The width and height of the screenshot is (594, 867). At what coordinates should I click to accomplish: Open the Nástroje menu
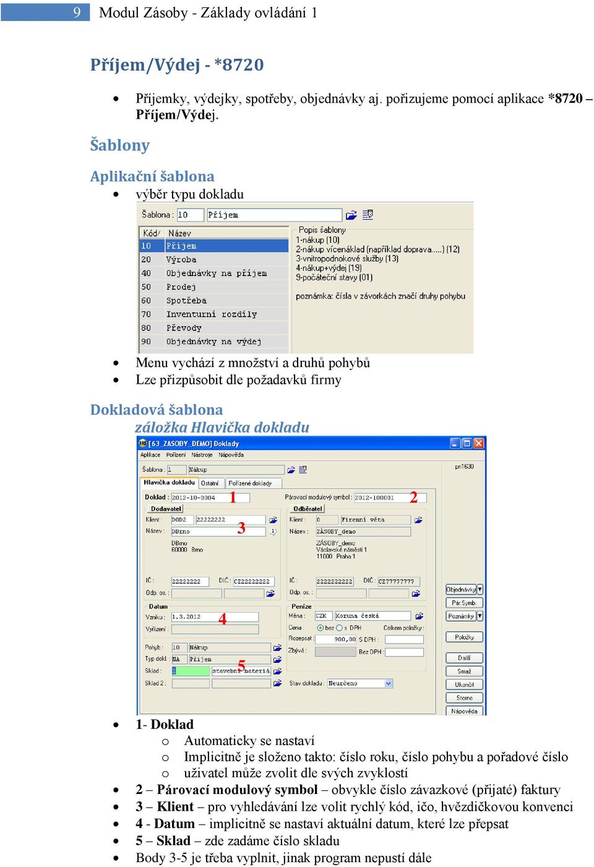tap(202, 455)
